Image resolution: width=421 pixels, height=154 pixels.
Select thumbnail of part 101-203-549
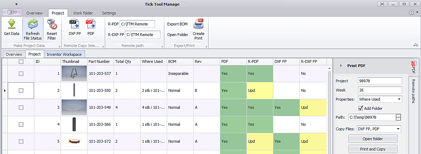click(74, 107)
